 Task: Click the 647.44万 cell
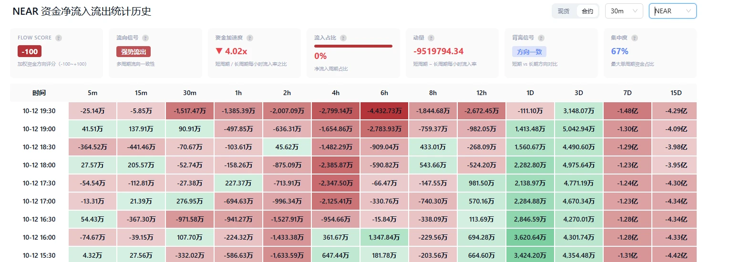(336, 254)
